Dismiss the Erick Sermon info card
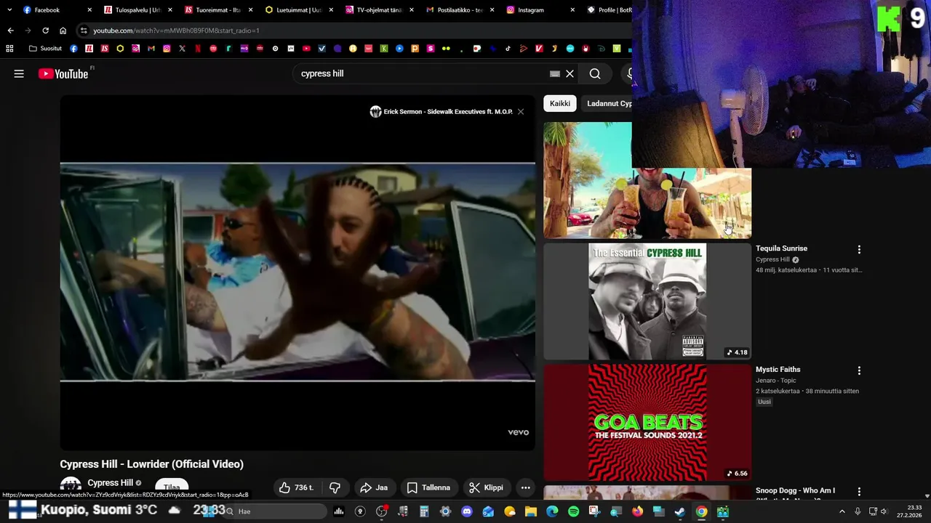The height and width of the screenshot is (523, 931). pyautogui.click(x=521, y=112)
